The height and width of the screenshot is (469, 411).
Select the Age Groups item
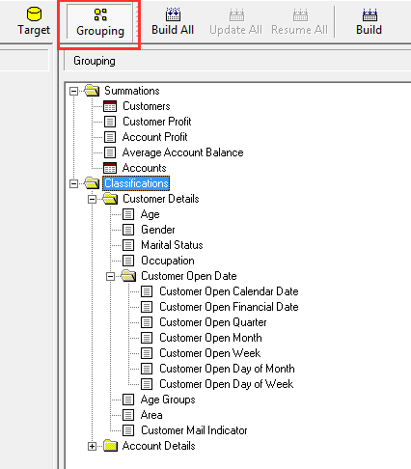(168, 400)
